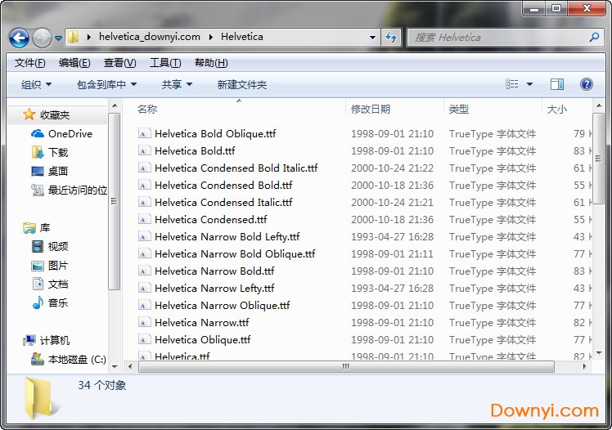
Task: Open the 编辑(E) menu
Action: (x=74, y=63)
